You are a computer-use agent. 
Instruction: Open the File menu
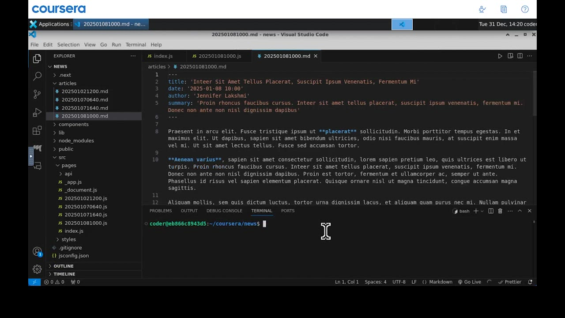pyautogui.click(x=34, y=45)
